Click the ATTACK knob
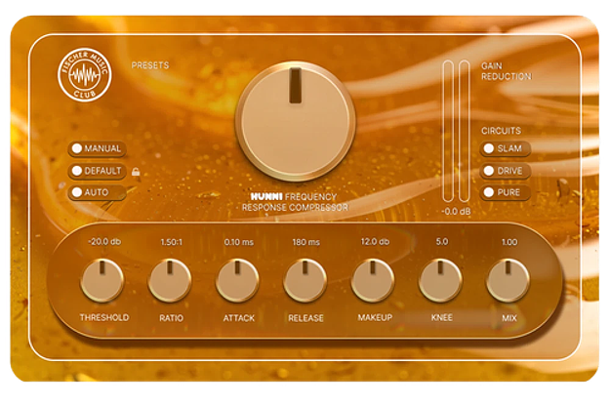This screenshot has height=406, width=610. 237,280
